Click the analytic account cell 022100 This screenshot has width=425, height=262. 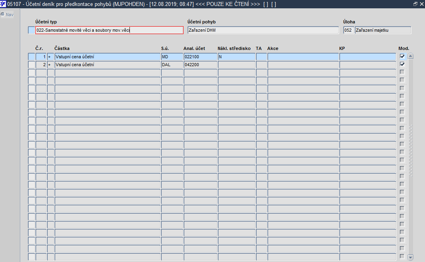tap(200, 57)
